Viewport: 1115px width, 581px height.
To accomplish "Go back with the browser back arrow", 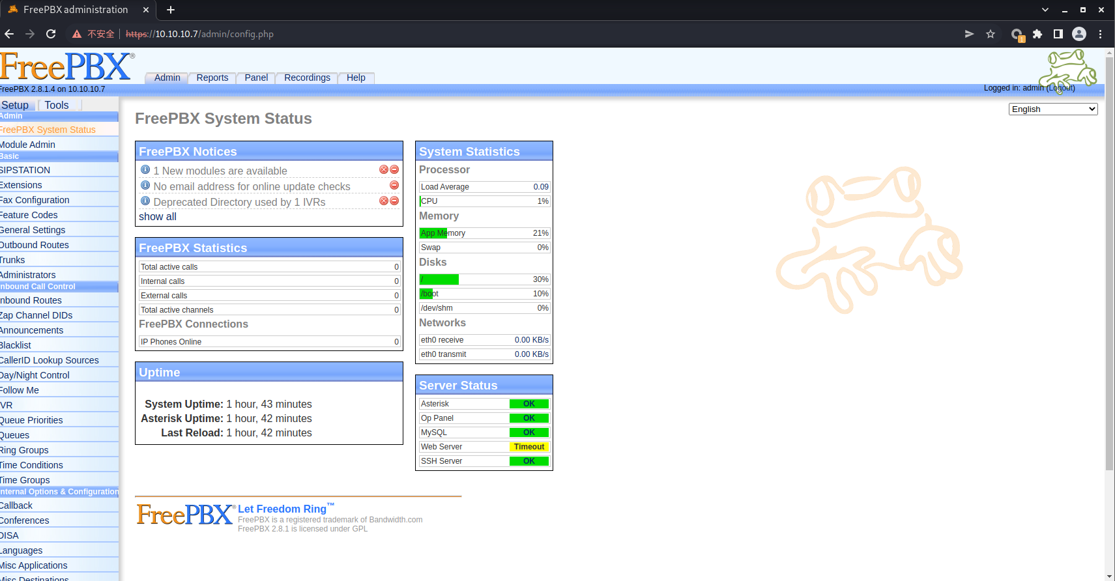I will (x=9, y=34).
